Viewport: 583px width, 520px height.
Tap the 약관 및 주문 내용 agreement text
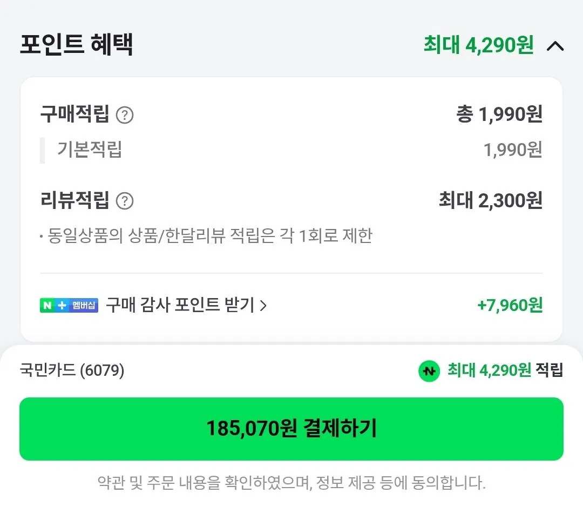tap(291, 482)
